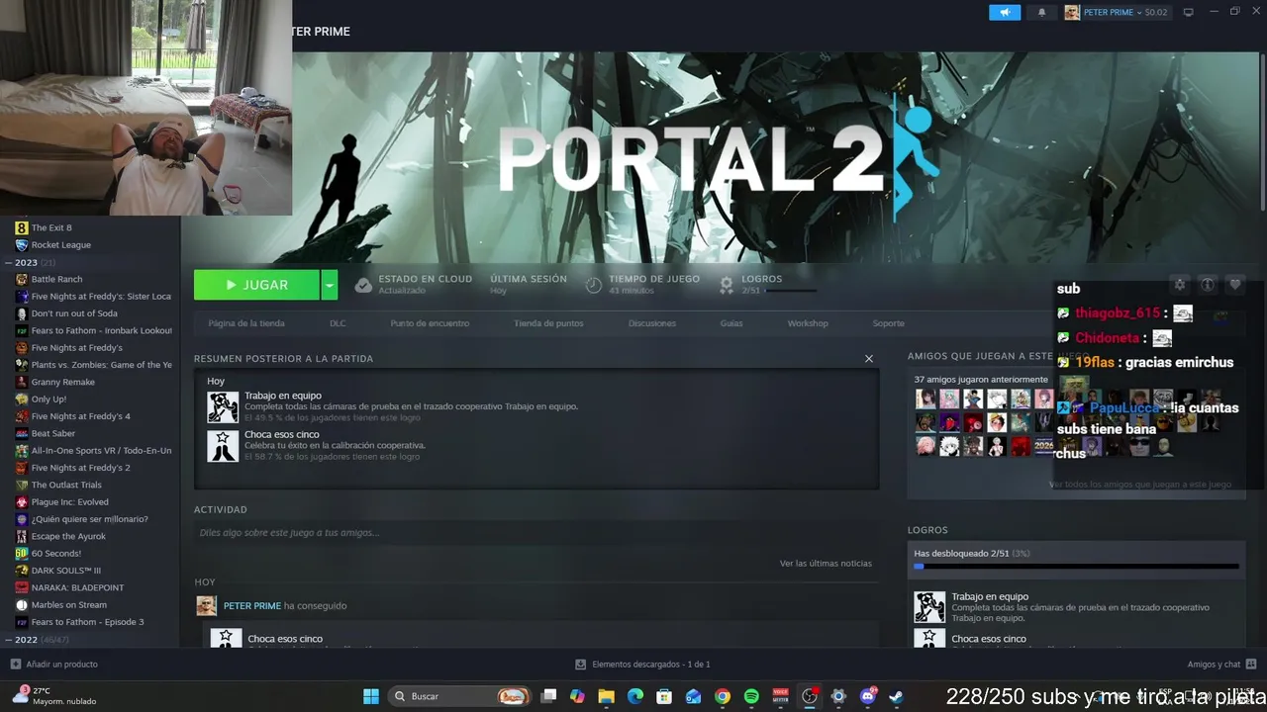Open the Discusiones tab
Image resolution: width=1267 pixels, height=712 pixels.
[x=652, y=323]
